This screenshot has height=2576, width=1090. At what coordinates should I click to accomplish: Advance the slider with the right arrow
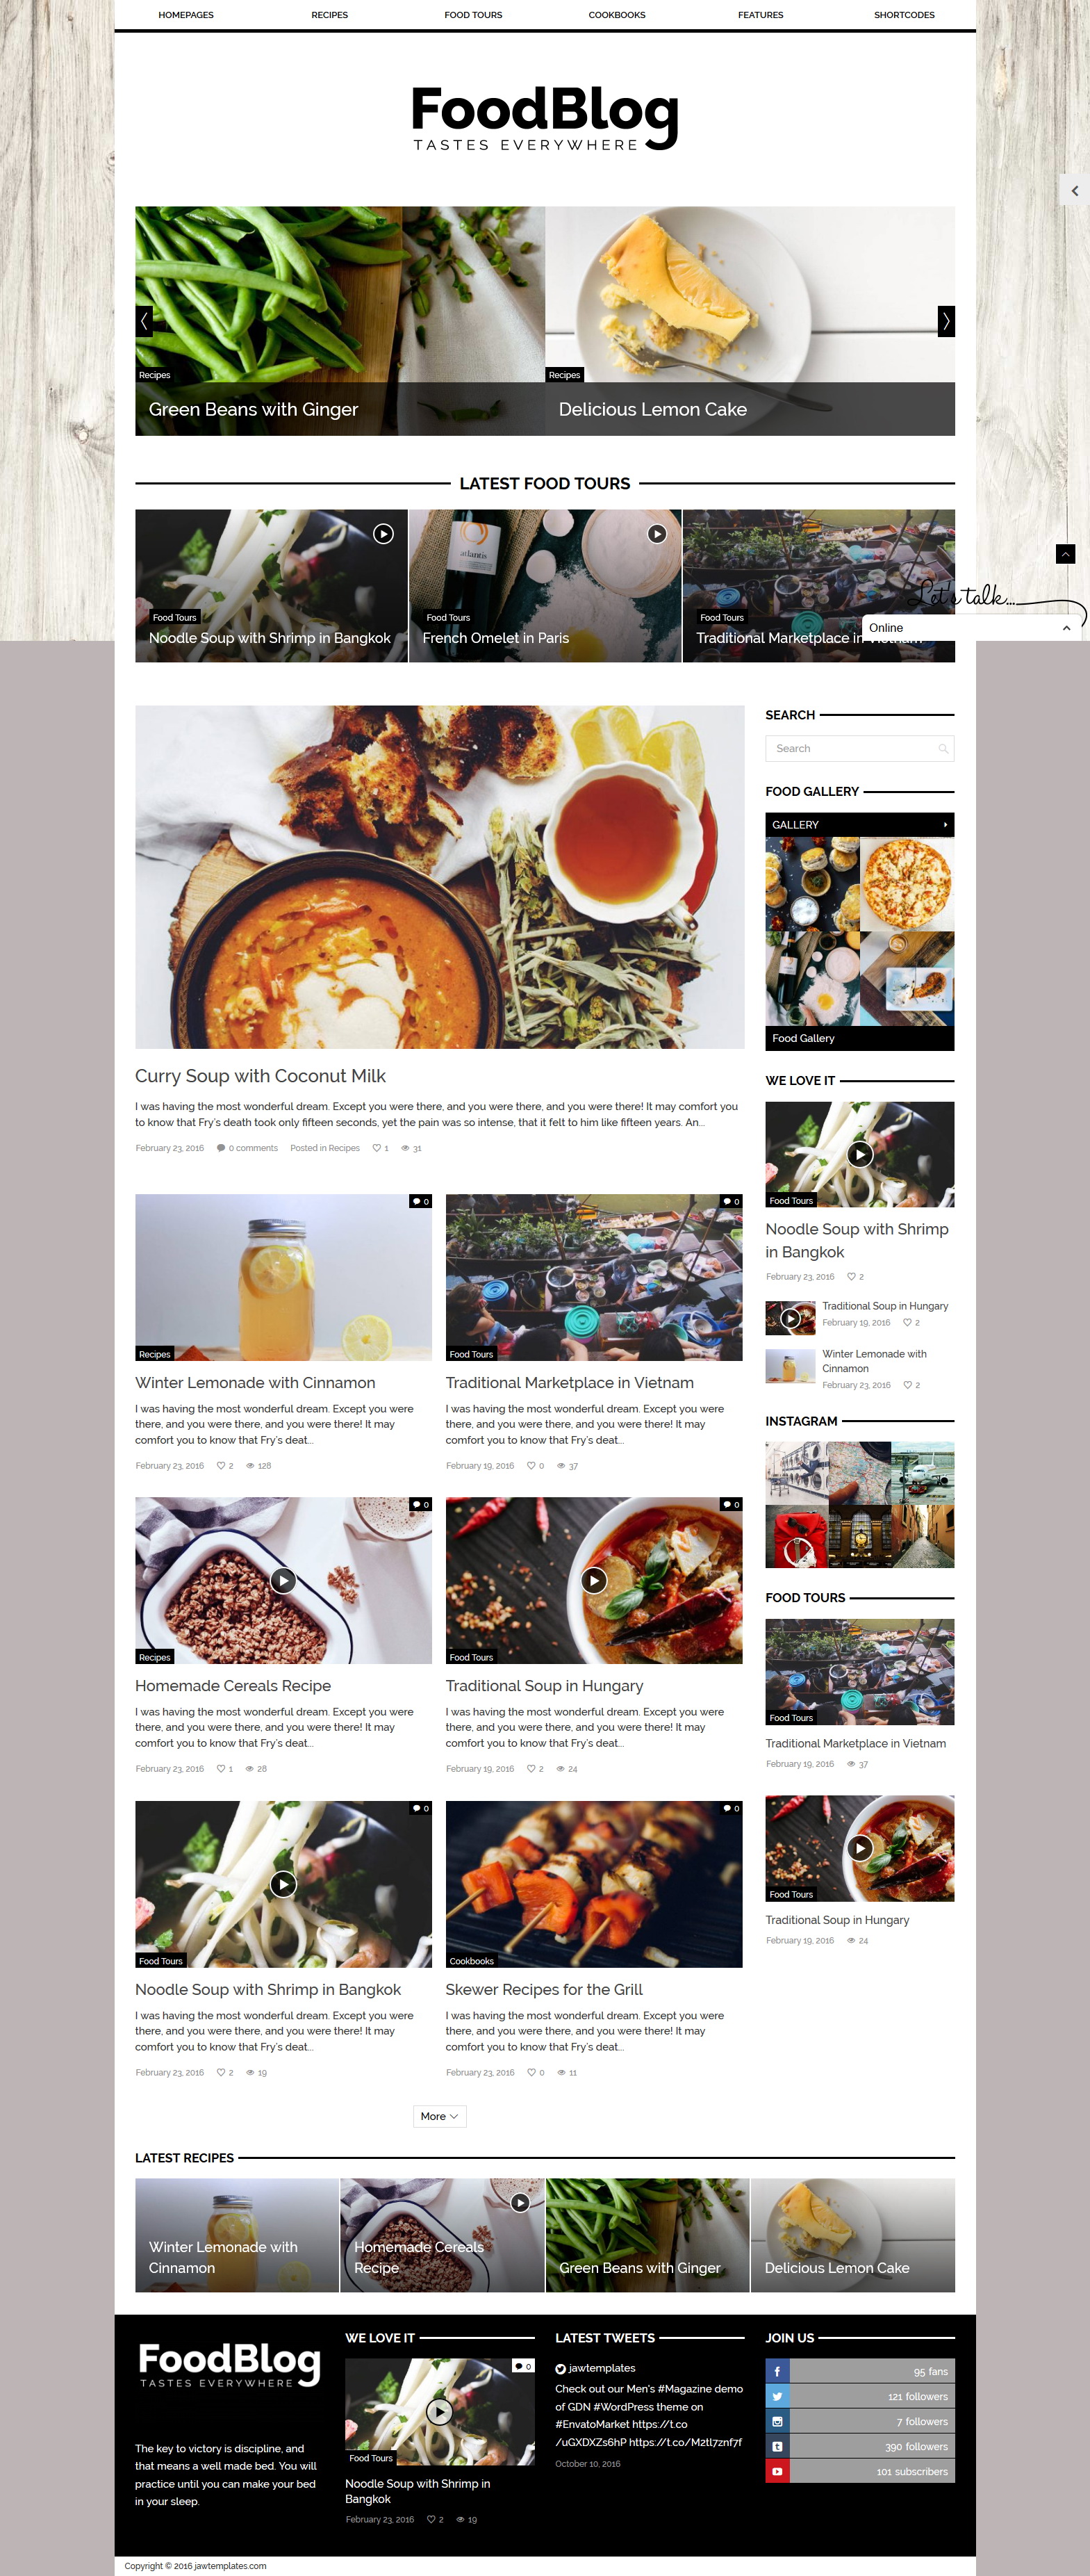coord(945,321)
